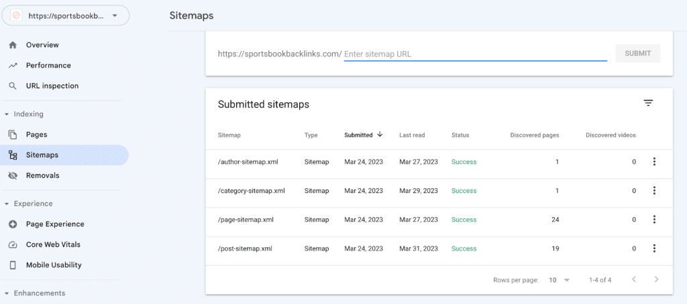This screenshot has width=687, height=304.
Task: Open the Removals page
Action: point(42,175)
